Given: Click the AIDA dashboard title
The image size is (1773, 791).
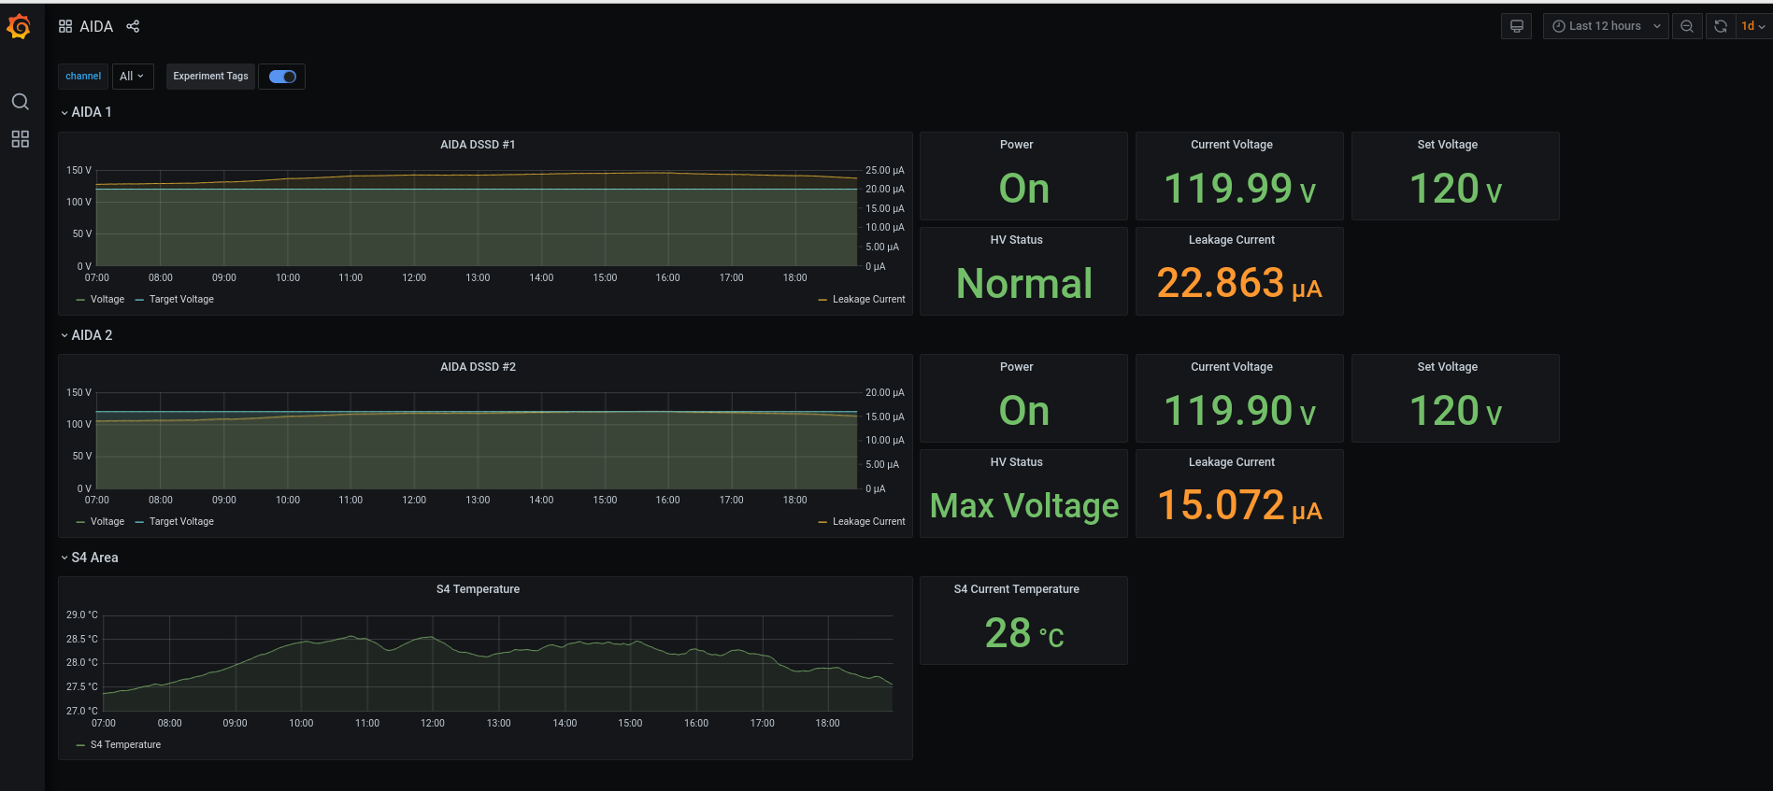Looking at the screenshot, I should pyautogui.click(x=96, y=26).
